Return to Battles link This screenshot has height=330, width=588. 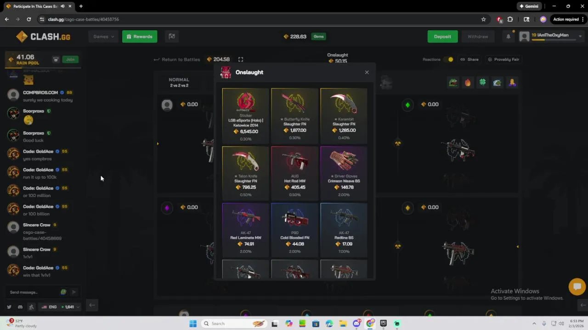177,60
